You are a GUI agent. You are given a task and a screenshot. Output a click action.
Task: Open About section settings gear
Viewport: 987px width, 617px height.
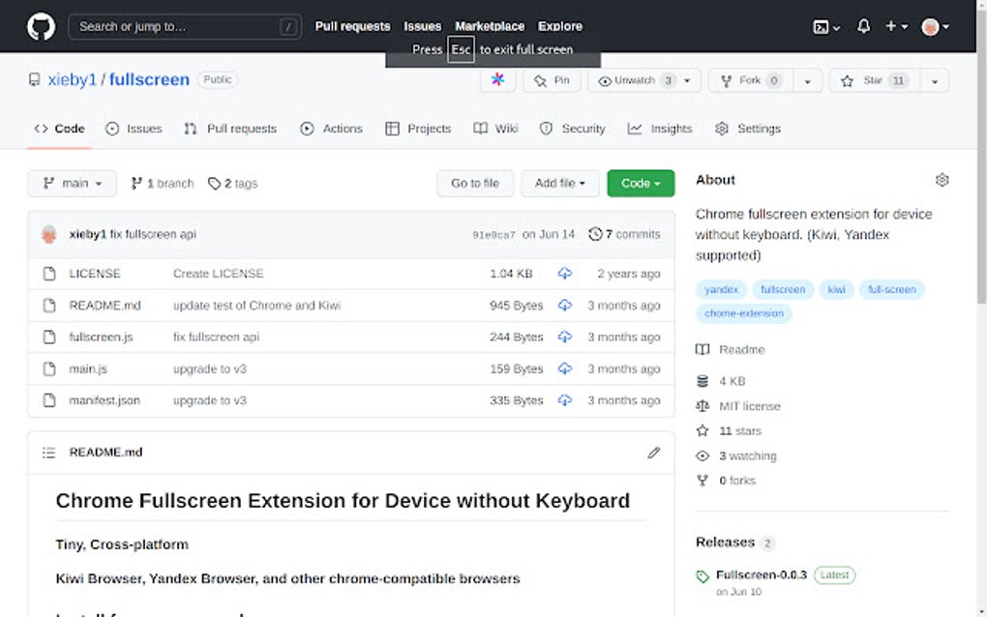point(942,180)
